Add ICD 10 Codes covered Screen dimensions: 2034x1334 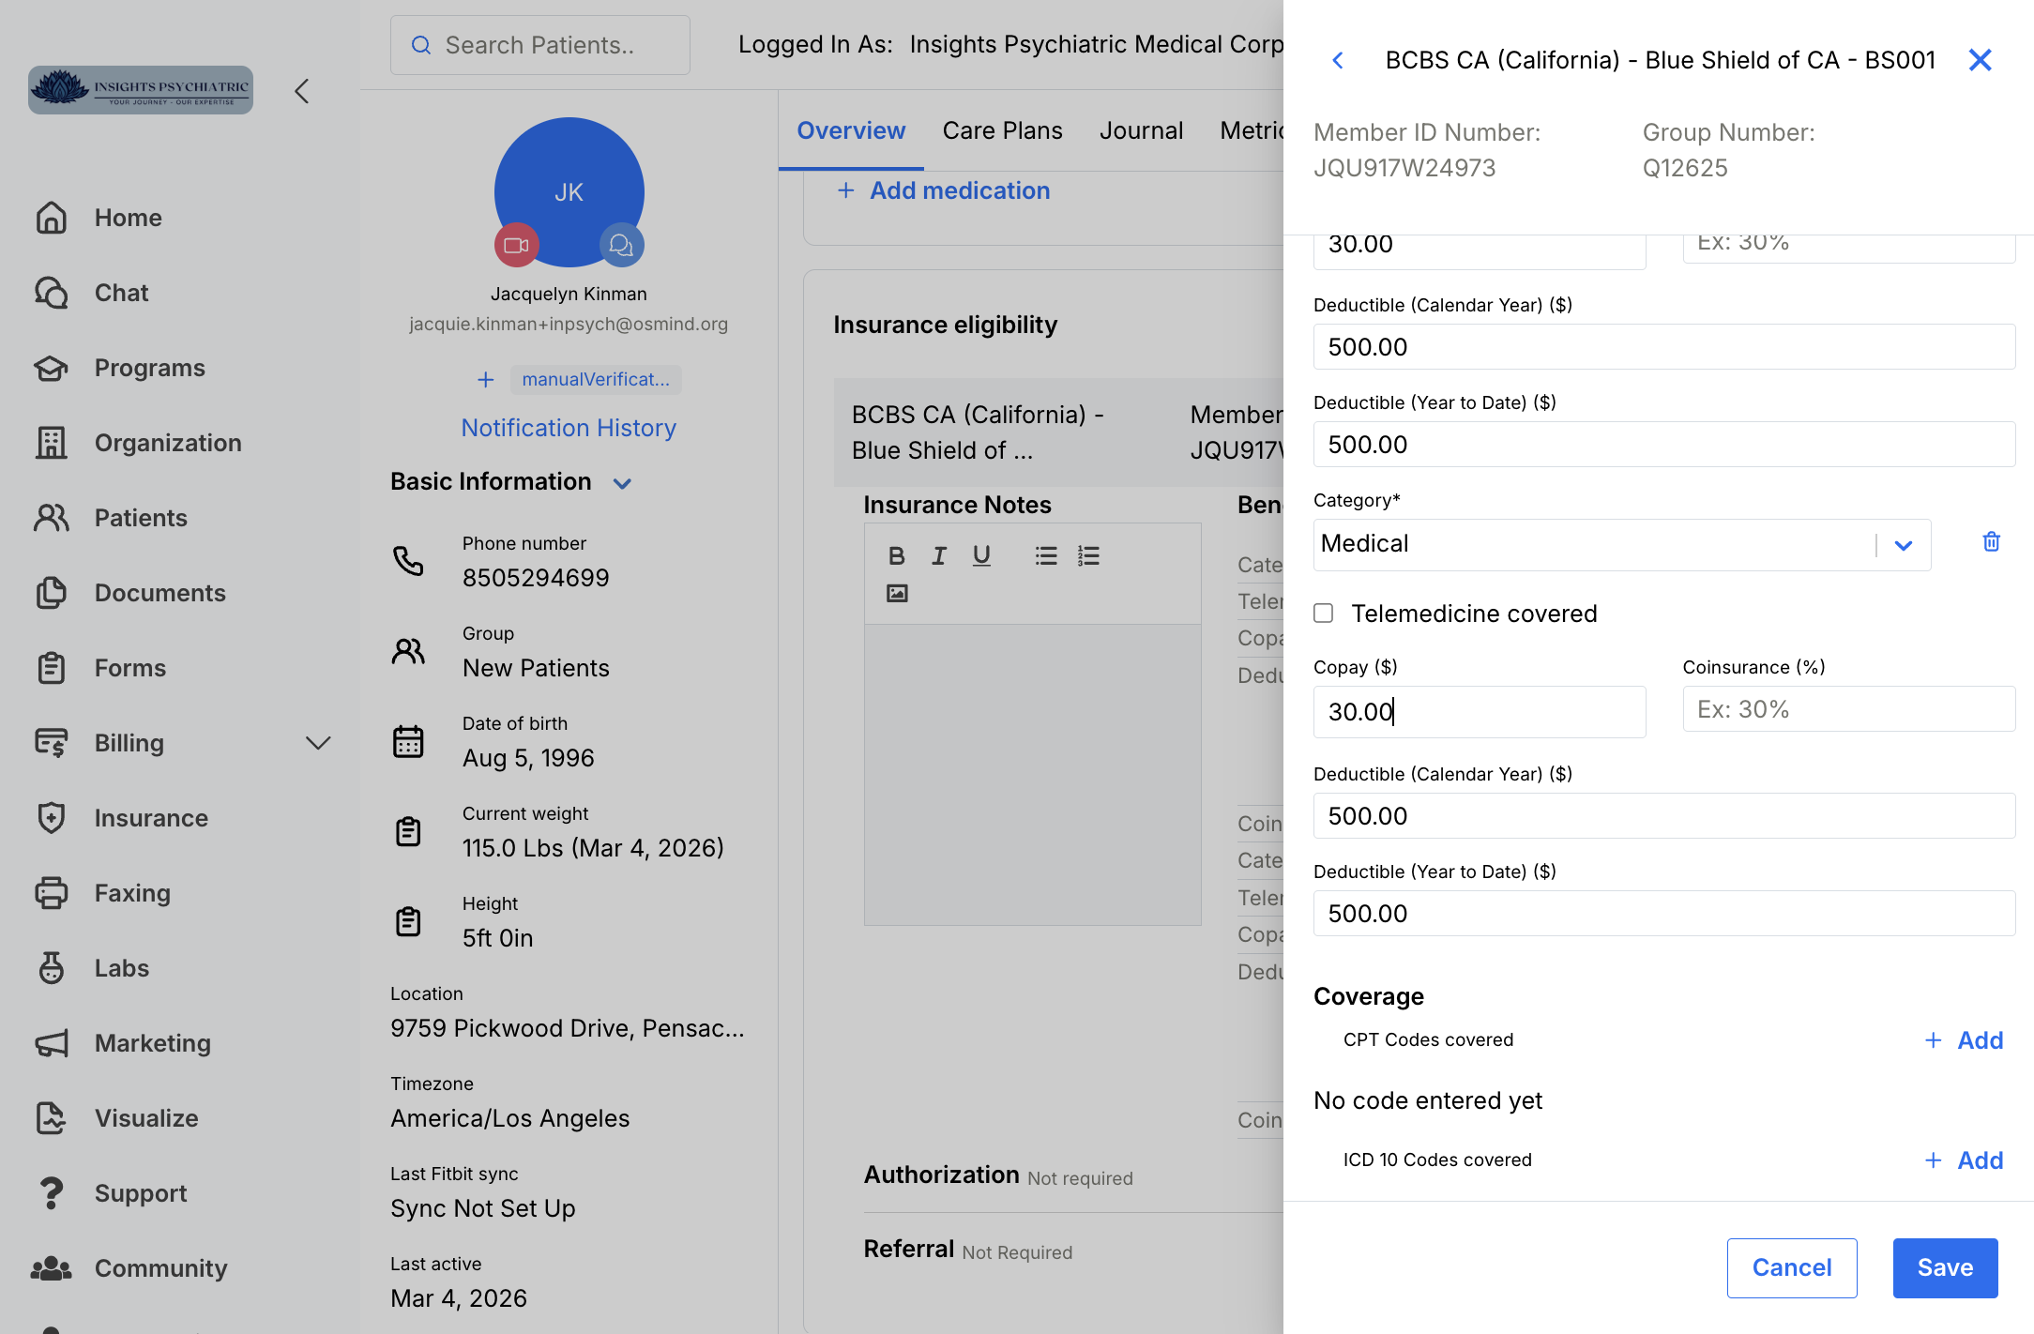[1964, 1160]
